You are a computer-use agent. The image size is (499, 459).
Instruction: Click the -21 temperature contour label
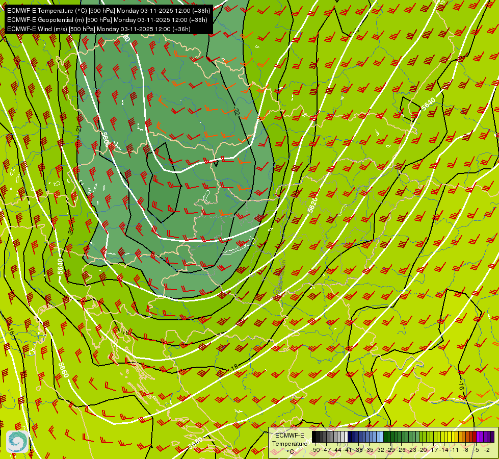coord(78,129)
